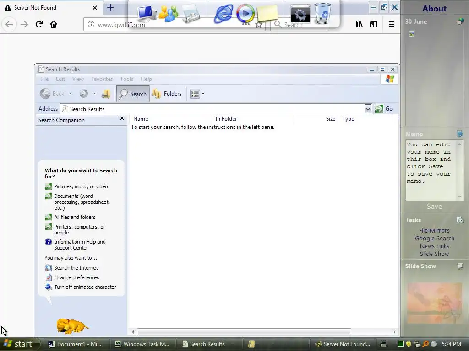
Task: Open the people group icon in the dock
Action: click(x=169, y=13)
